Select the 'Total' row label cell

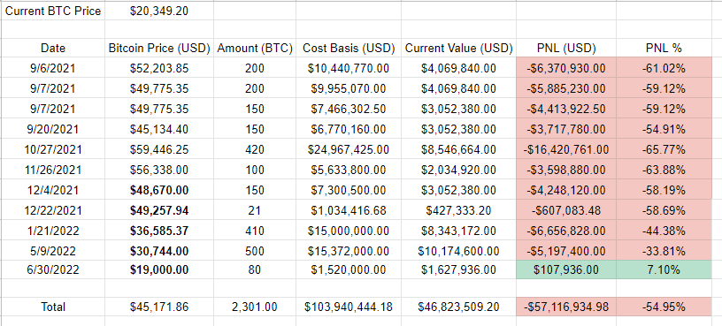[x=53, y=307]
